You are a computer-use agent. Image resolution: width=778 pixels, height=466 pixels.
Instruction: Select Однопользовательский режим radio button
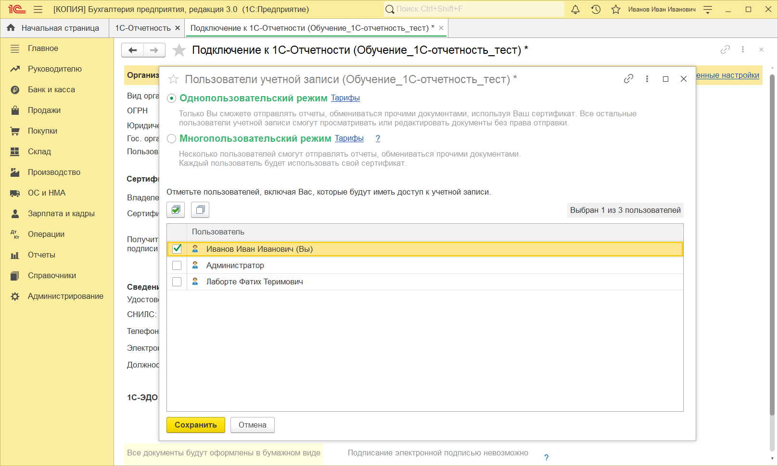coord(171,98)
